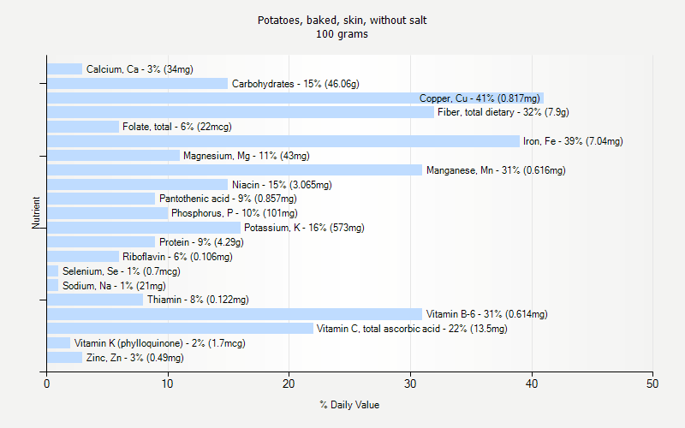685x428 pixels.
Task: Click the Vitamin C bar
Action: click(181, 329)
